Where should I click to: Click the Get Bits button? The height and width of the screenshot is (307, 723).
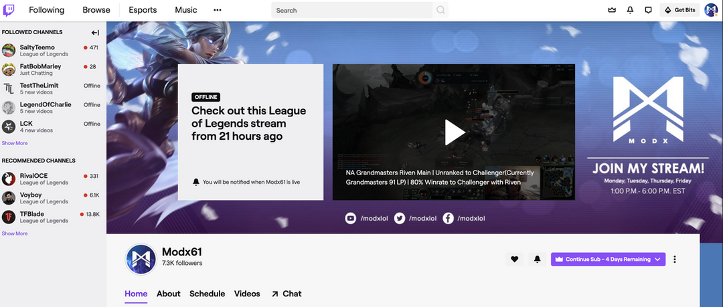tap(679, 10)
